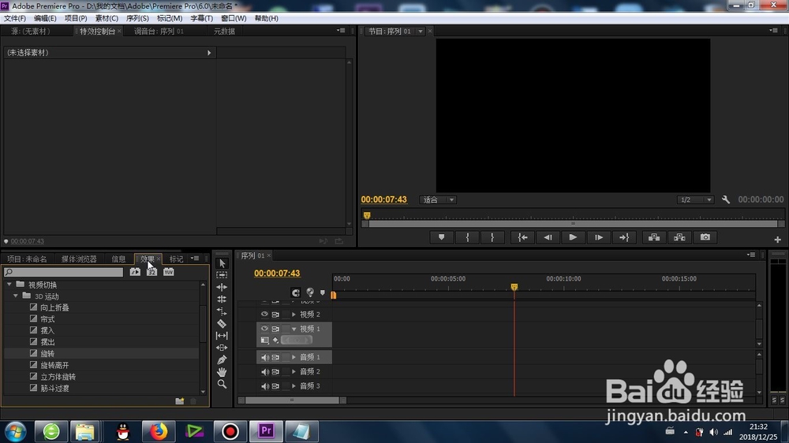
Task: Select the Rolling Edit tool
Action: click(x=222, y=300)
